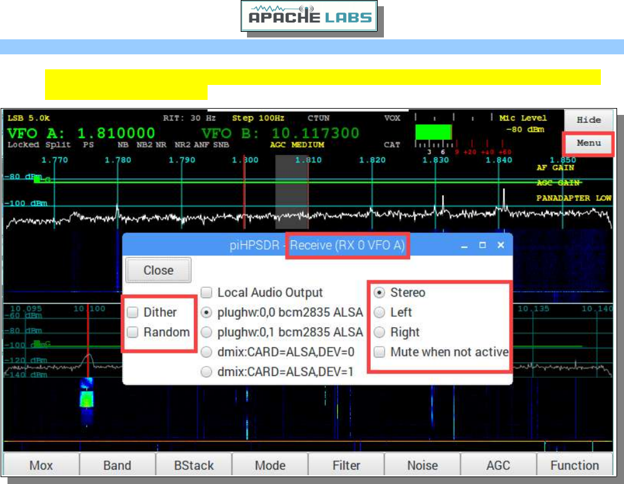Open the Filter selection
This screenshot has height=484, width=624.
[x=346, y=465]
